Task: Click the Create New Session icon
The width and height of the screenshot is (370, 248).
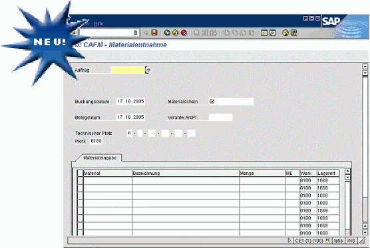Action: tap(264, 33)
